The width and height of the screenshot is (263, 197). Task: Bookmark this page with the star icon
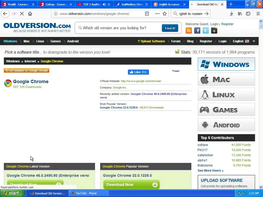tap(165, 14)
